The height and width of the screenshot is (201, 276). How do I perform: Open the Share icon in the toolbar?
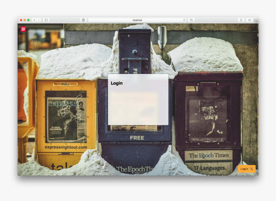coord(241,20)
